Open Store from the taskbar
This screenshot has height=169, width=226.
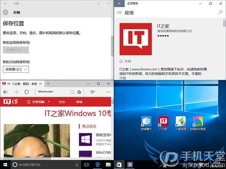pos(119,164)
